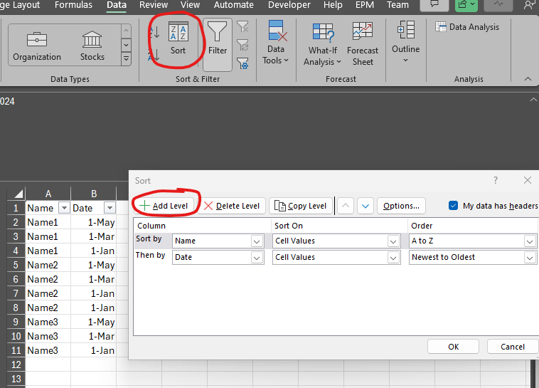The width and height of the screenshot is (539, 388).
Task: Select cell Name3 in row 11
Action: (x=48, y=350)
